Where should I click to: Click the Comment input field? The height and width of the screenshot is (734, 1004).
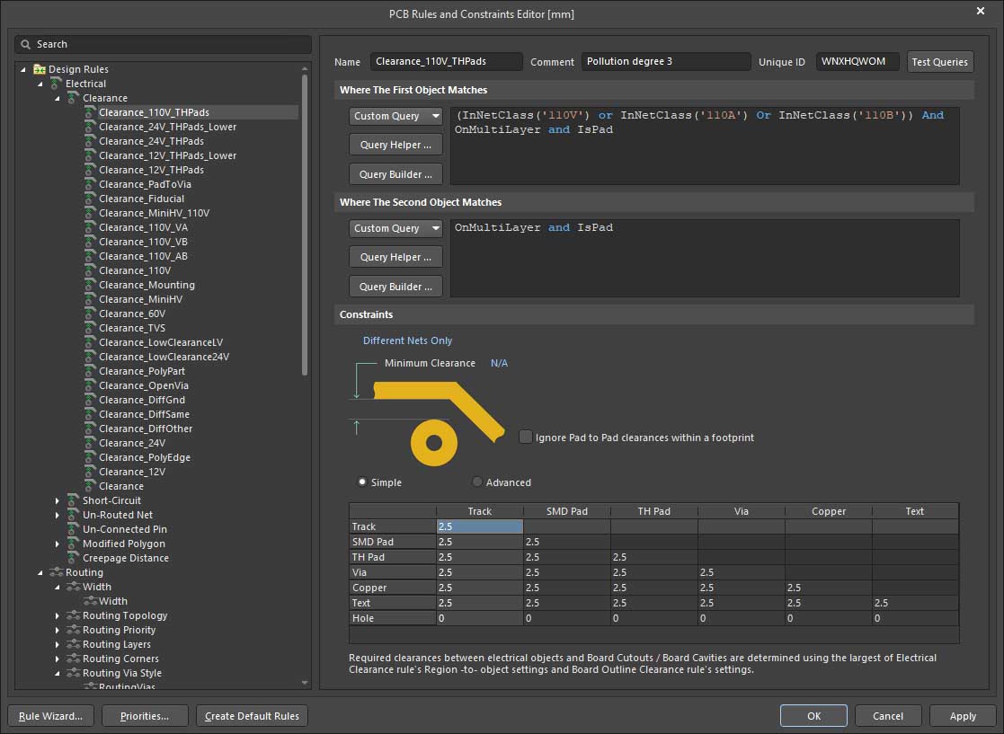665,61
